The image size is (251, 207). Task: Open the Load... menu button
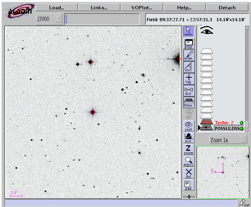(x=57, y=8)
